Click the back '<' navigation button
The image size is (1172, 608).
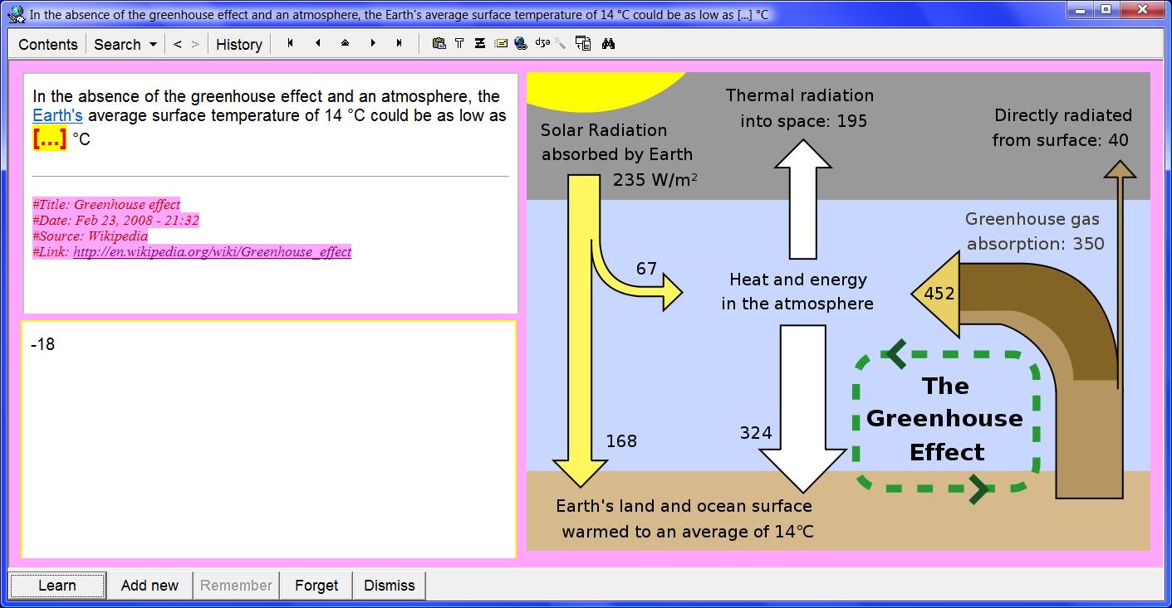177,45
